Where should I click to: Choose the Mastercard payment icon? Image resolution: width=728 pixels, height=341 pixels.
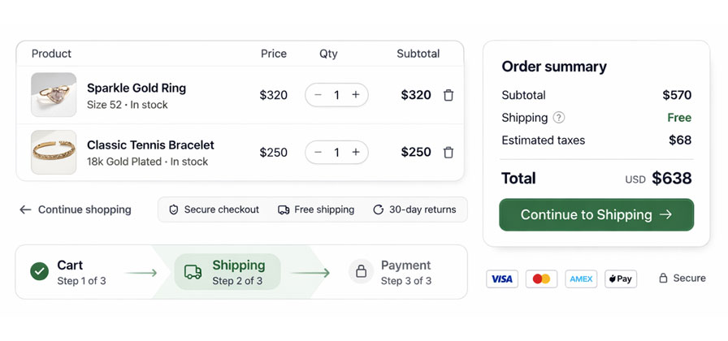point(541,278)
